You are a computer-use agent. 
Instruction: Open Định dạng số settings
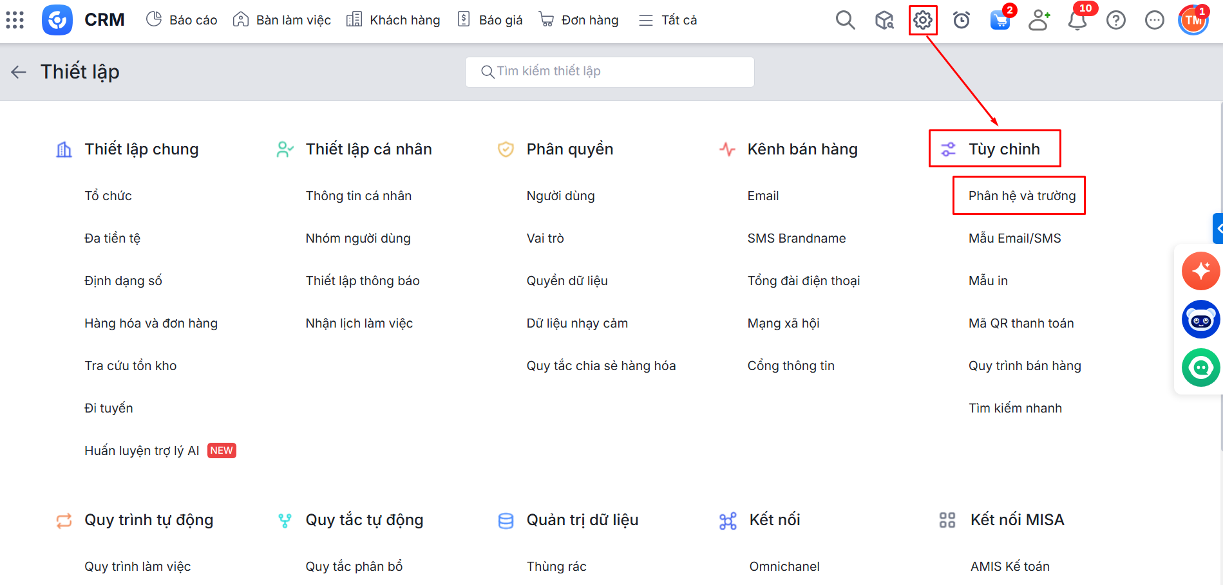(123, 281)
